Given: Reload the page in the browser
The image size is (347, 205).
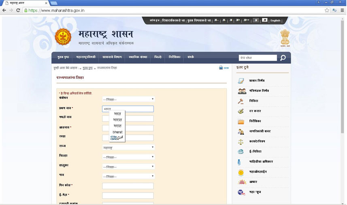Looking at the screenshot, I should coord(18,10).
